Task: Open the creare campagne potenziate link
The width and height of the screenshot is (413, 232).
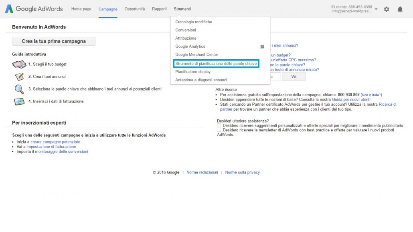Action: [55, 142]
